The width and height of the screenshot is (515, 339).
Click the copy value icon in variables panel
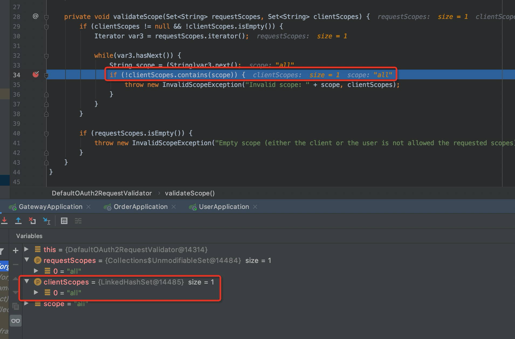click(x=15, y=306)
